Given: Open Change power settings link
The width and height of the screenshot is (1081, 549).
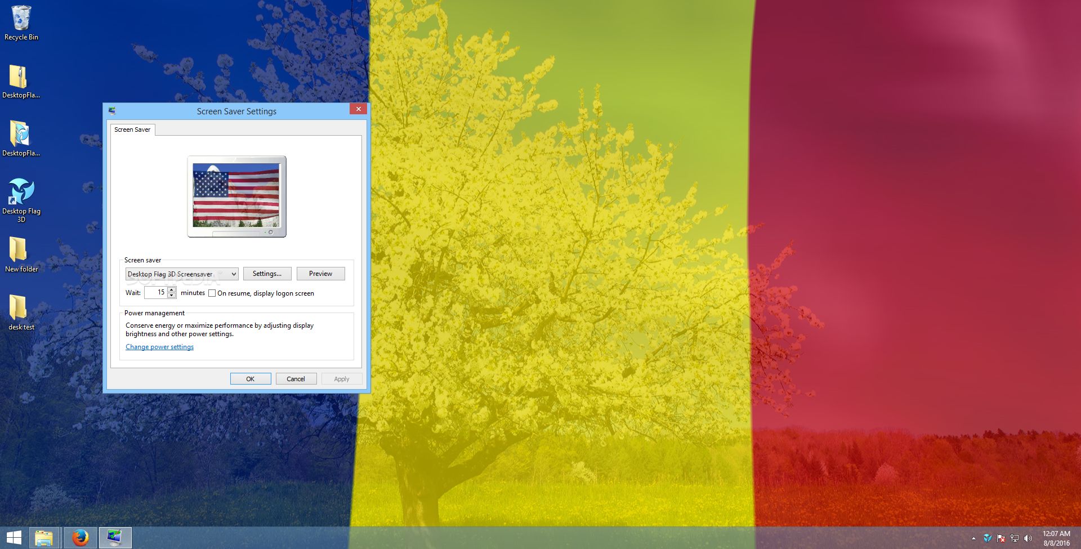Looking at the screenshot, I should pyautogui.click(x=159, y=347).
